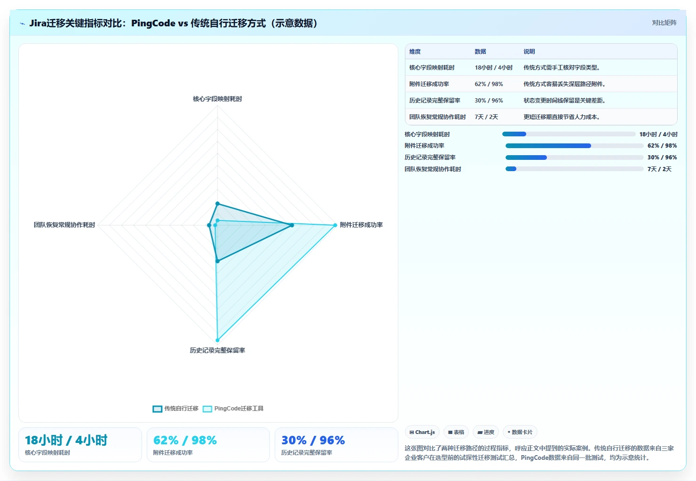This screenshot has width=696, height=481.
Task: Click table cell 历史记录完整保留率
Action: click(435, 101)
